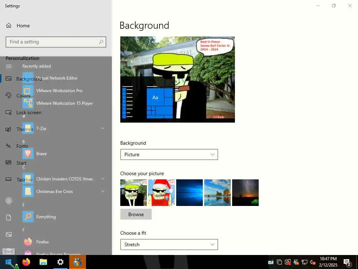Select the Settings gear on the taskbar
The width and height of the screenshot is (358, 269).
60,262
